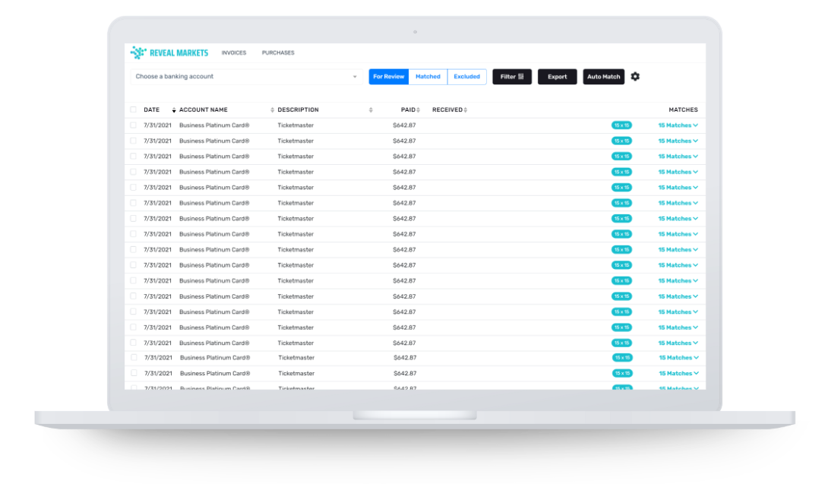Run Auto Match
The height and width of the screenshot is (484, 828).
(x=604, y=77)
